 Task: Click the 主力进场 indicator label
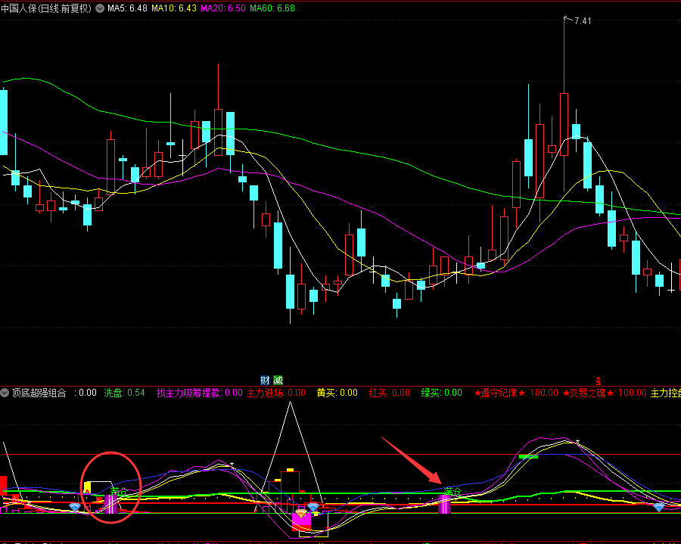pyautogui.click(x=276, y=393)
